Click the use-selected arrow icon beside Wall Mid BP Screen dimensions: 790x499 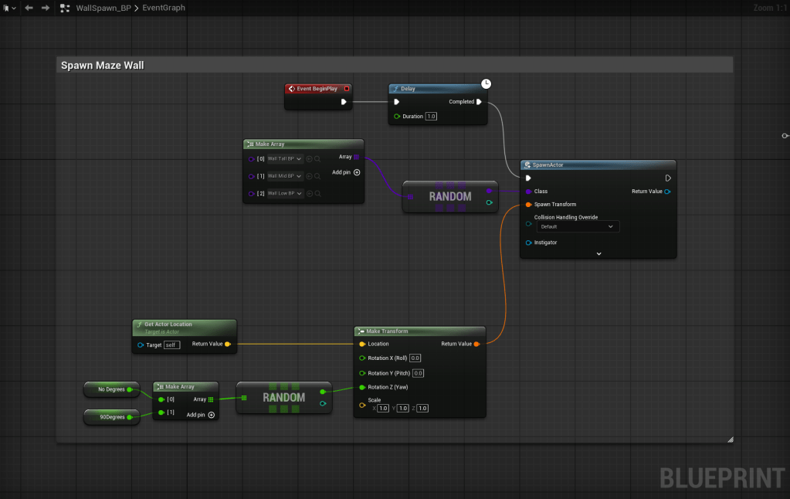coord(309,176)
